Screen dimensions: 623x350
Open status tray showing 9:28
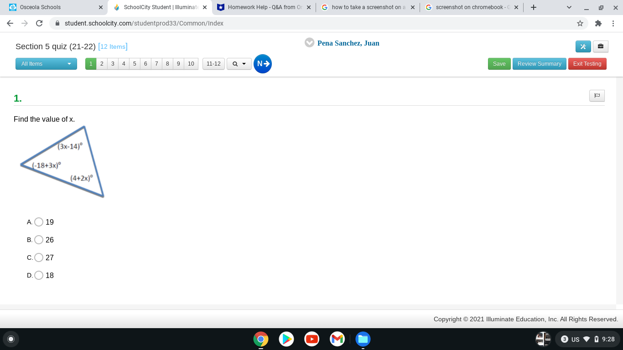click(587, 339)
